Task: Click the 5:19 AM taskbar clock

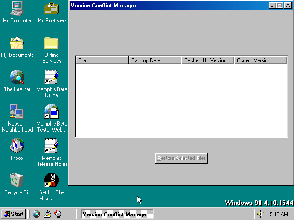Action: click(x=279, y=214)
